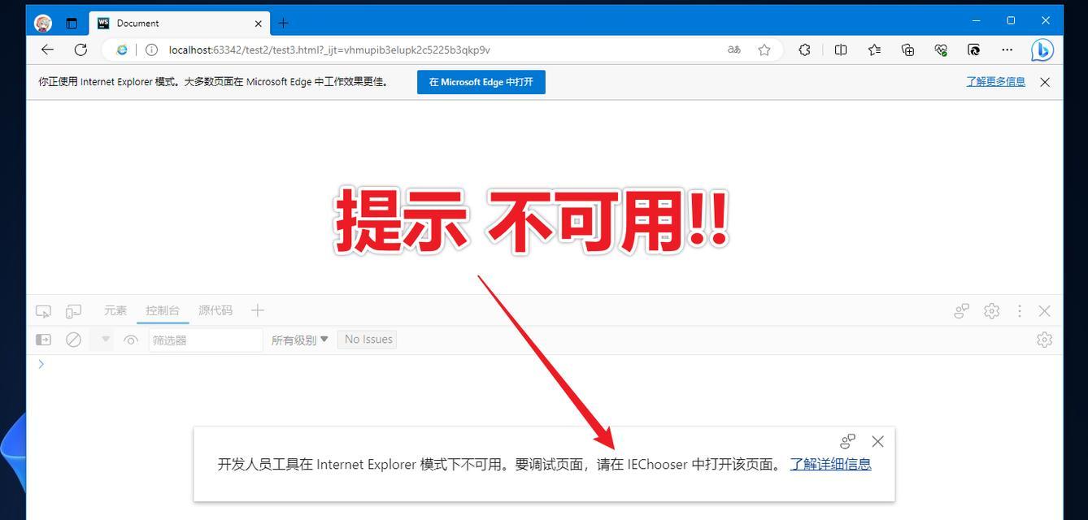Open DevTools settings gear

[x=991, y=311]
